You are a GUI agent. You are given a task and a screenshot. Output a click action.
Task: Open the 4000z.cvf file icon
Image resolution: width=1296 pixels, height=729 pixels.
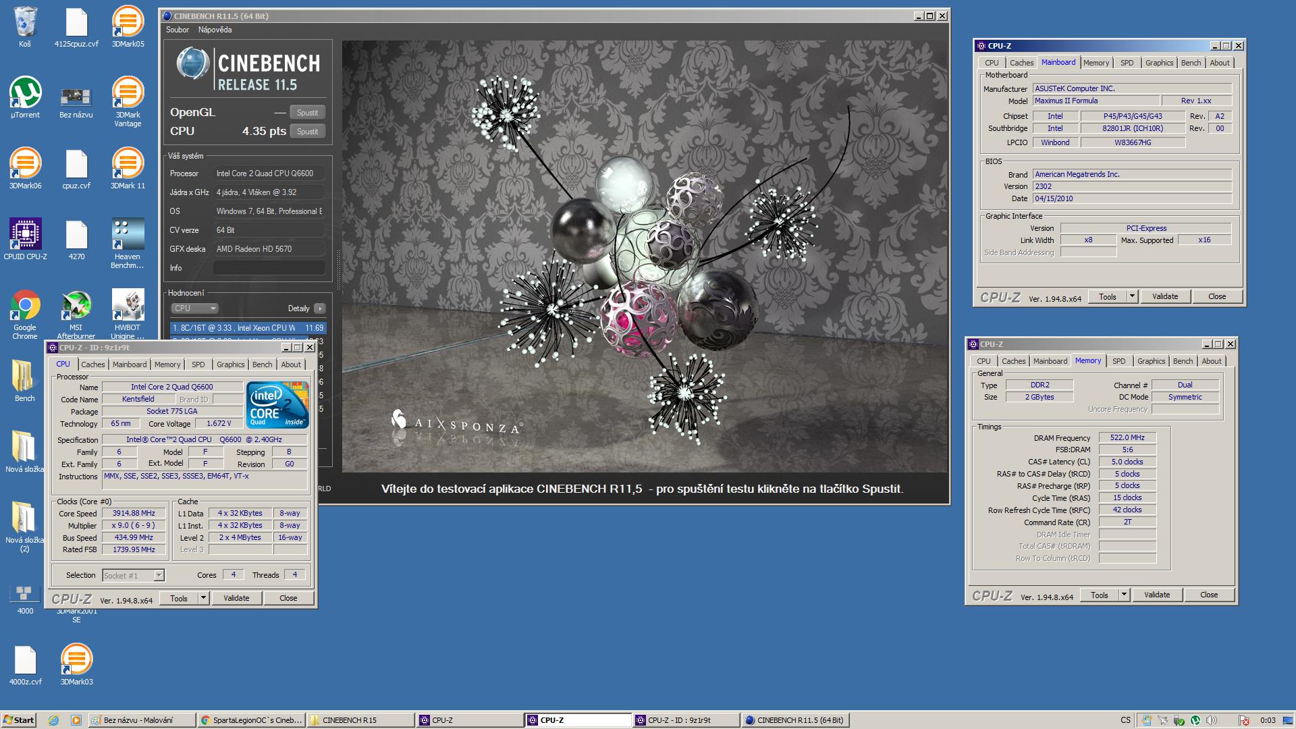[25, 665]
